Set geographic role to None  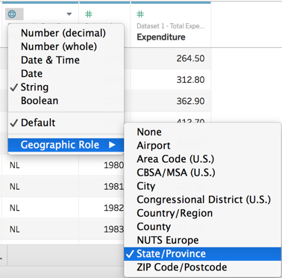tap(203, 132)
